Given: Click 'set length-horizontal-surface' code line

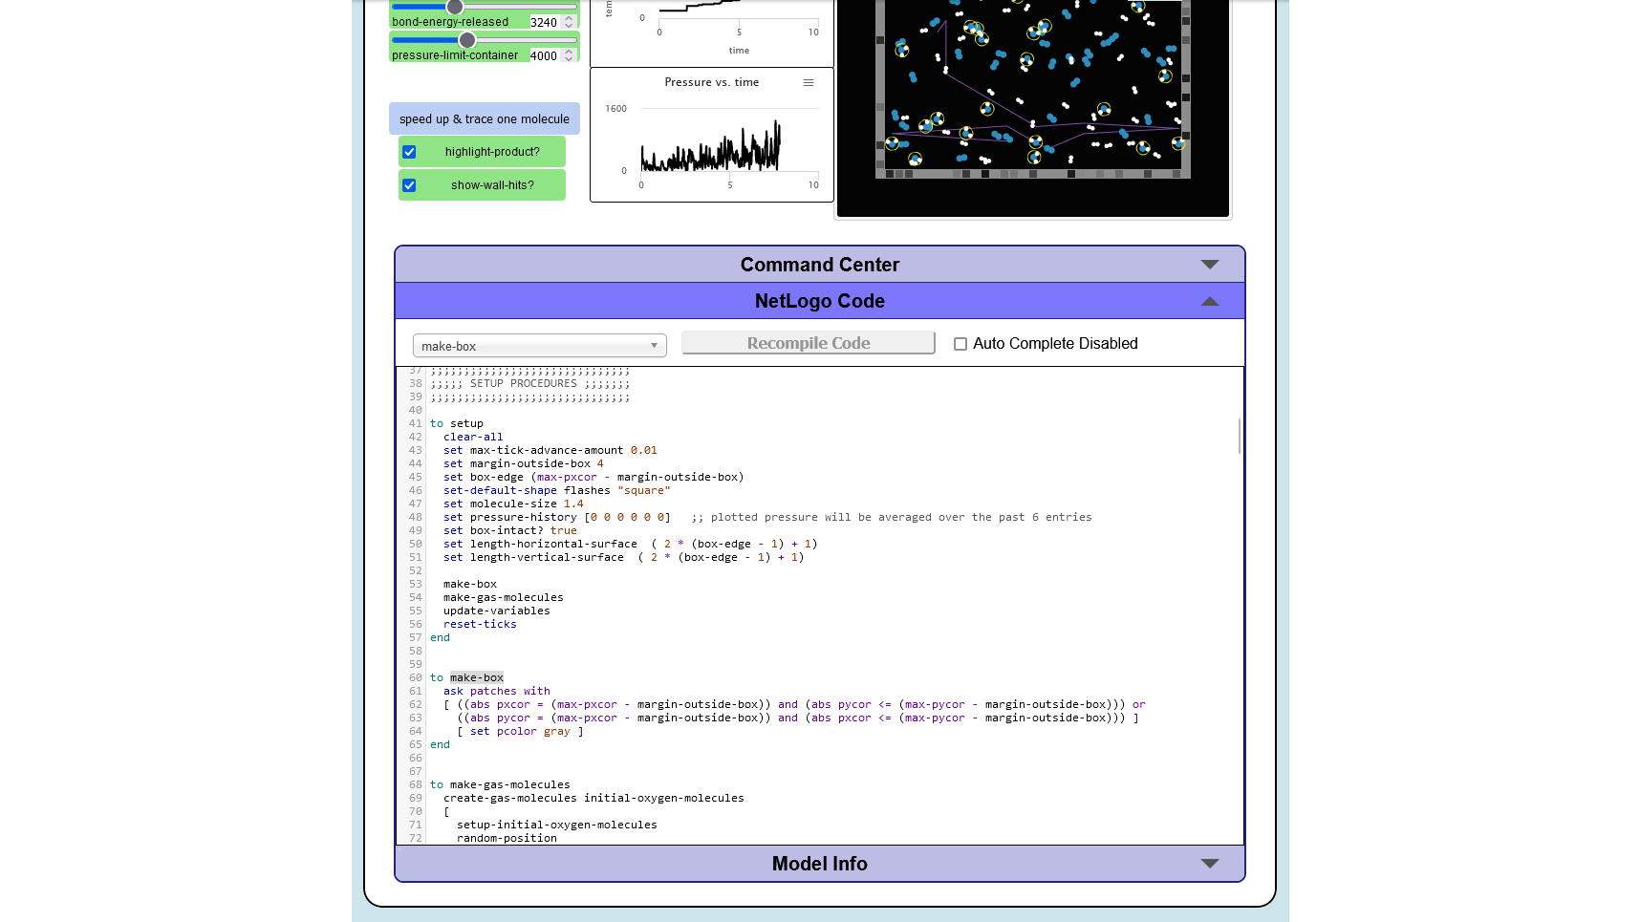Looking at the screenshot, I should click(631, 544).
